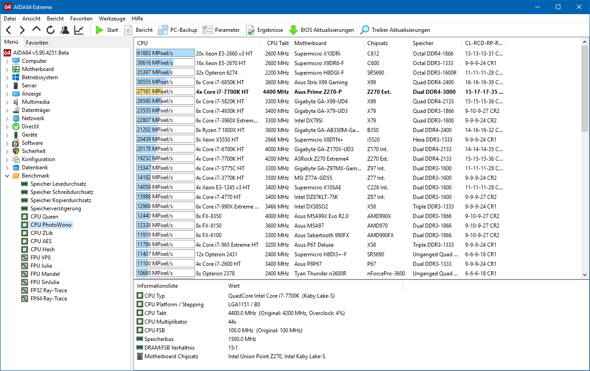
Task: Open the graph chart toolbar icon
Action: tap(79, 30)
